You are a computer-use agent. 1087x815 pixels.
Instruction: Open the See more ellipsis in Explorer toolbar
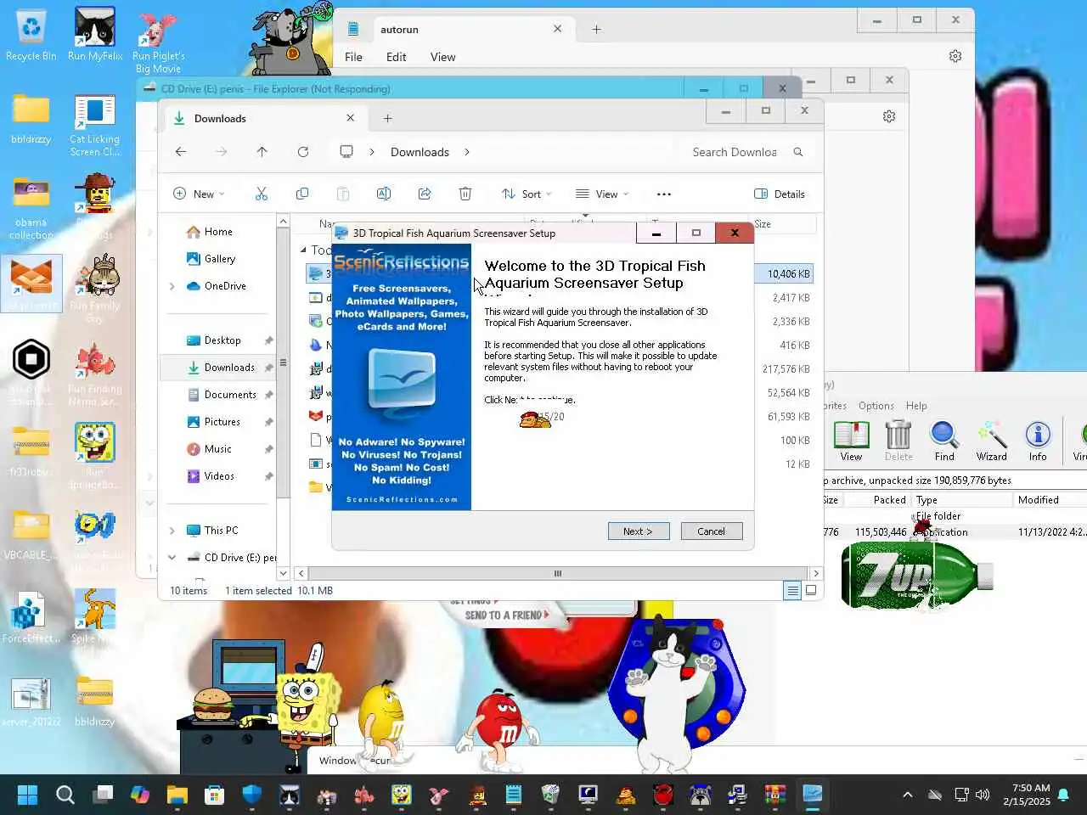pyautogui.click(x=664, y=194)
